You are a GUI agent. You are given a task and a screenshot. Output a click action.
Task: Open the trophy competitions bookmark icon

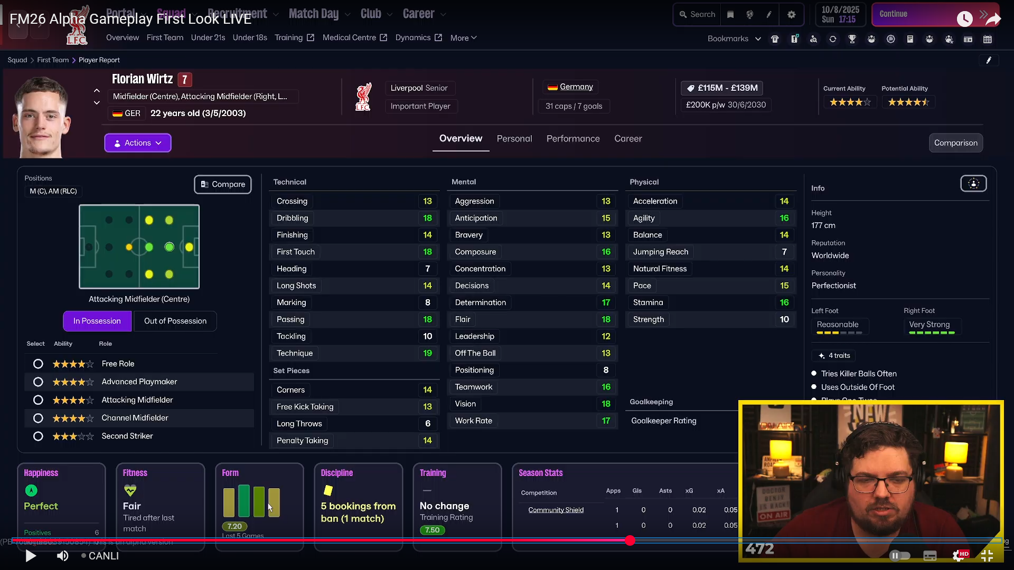click(852, 39)
